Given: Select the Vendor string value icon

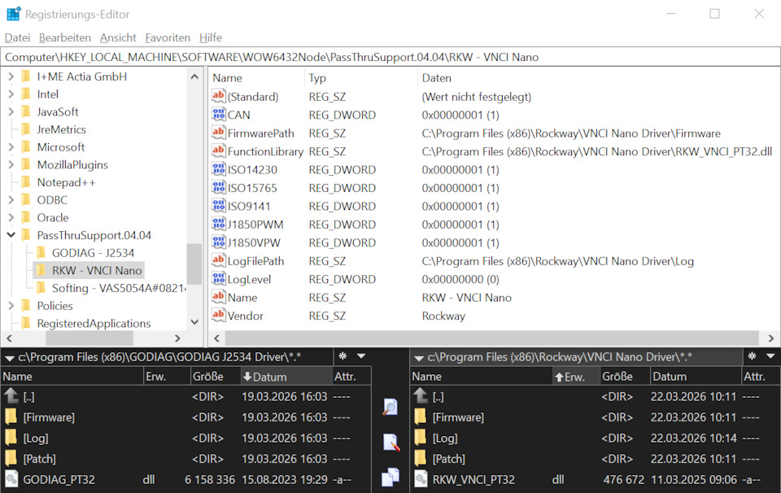Looking at the screenshot, I should point(218,315).
